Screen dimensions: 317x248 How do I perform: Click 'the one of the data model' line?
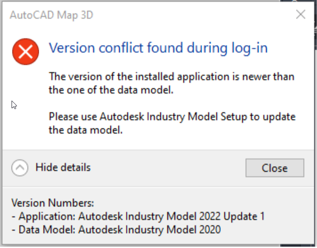(110, 90)
